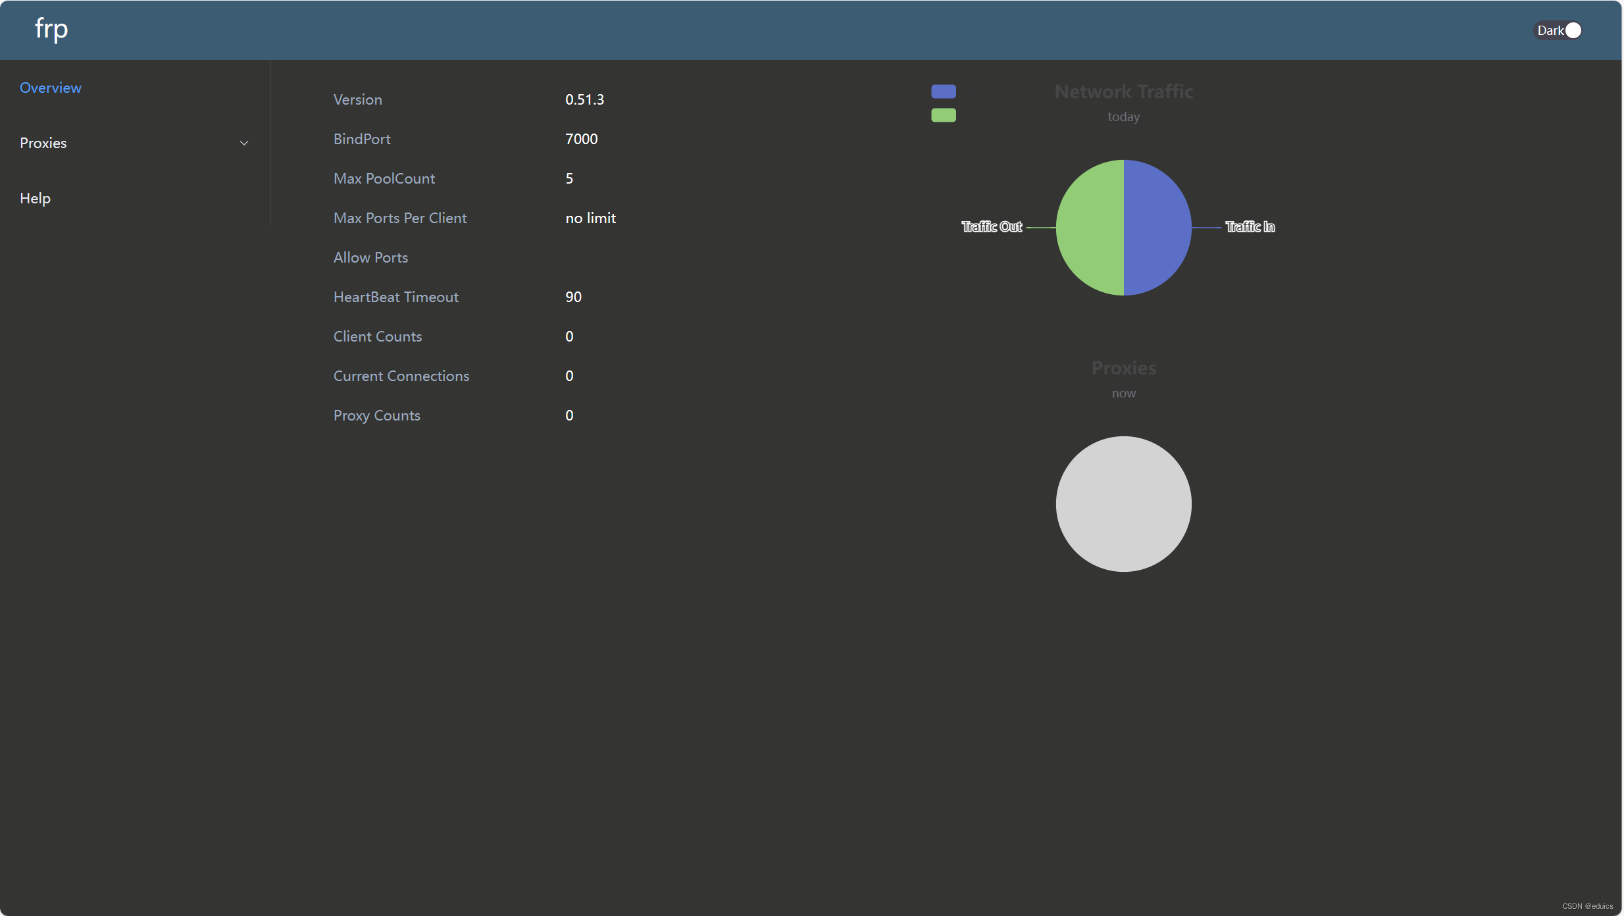This screenshot has height=916, width=1624.
Task: Toggle the blue Traffic In legend swatch
Action: [944, 91]
